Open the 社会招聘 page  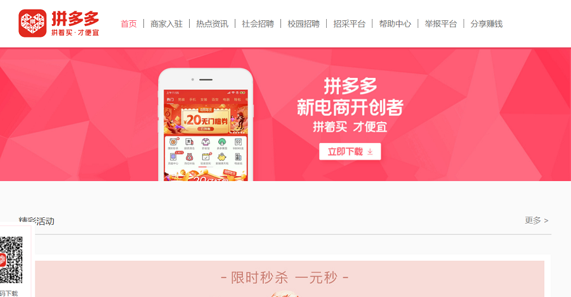[258, 24]
